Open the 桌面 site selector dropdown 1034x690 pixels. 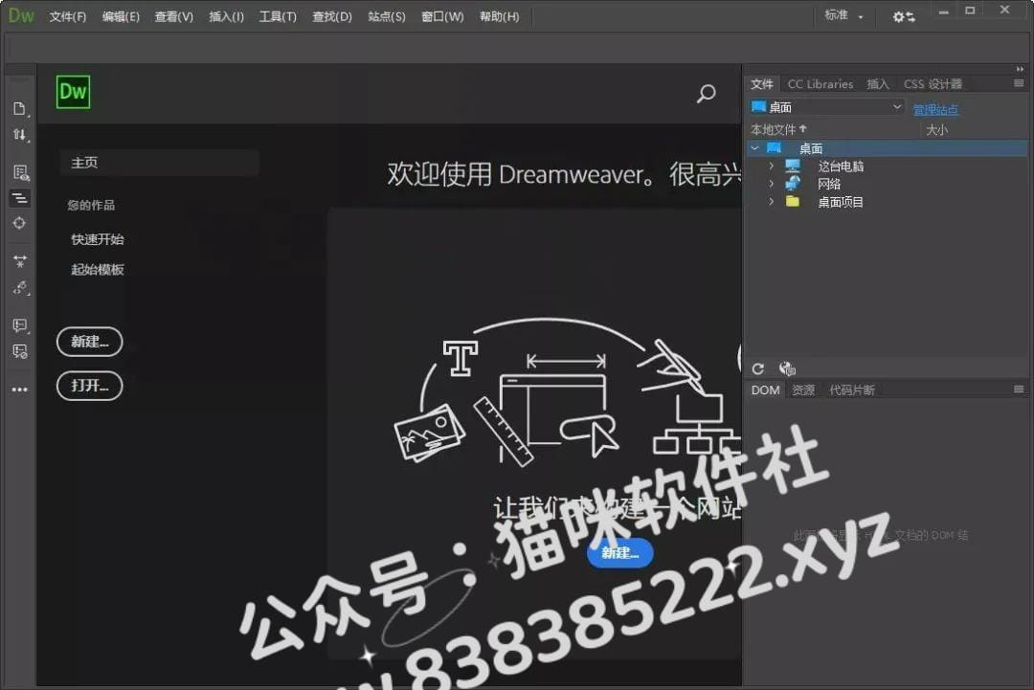pyautogui.click(x=826, y=107)
